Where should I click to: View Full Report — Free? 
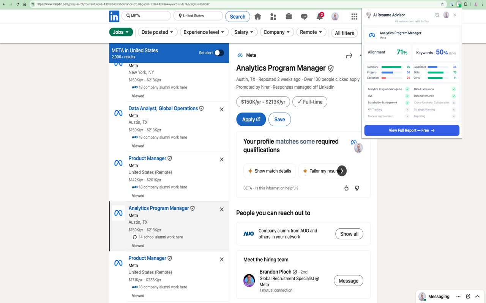(412, 130)
